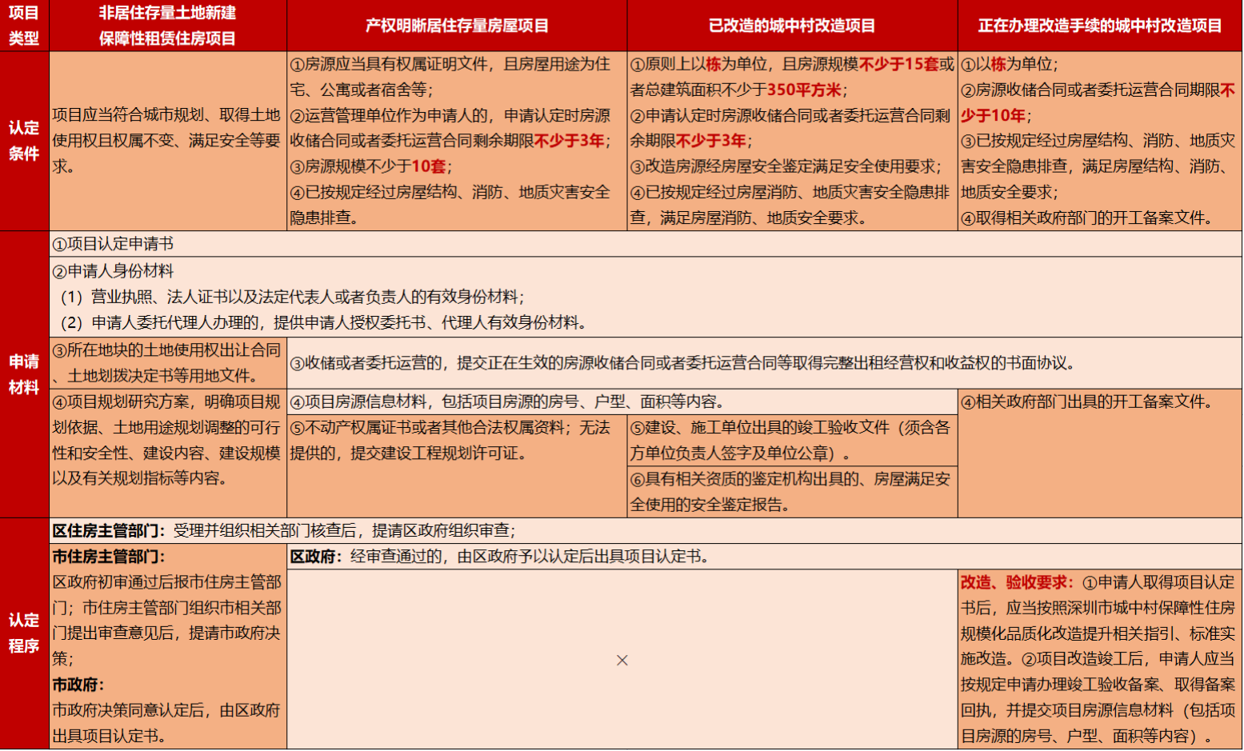Click header '产权明晰居住存量房屋项目'
The width and height of the screenshot is (1244, 751).
pyautogui.click(x=457, y=26)
